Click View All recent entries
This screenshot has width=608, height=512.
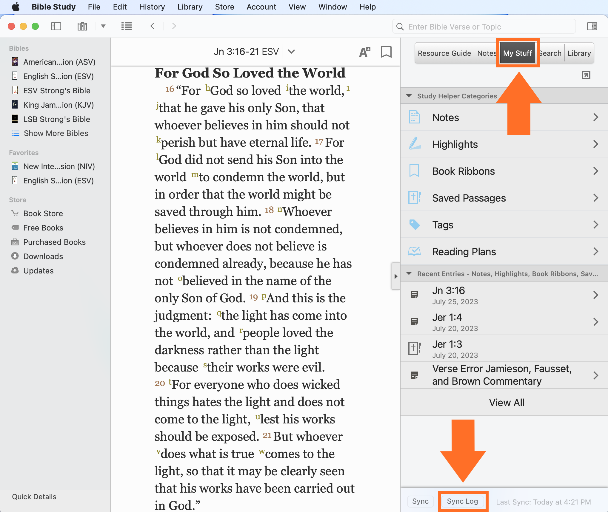pyautogui.click(x=507, y=403)
